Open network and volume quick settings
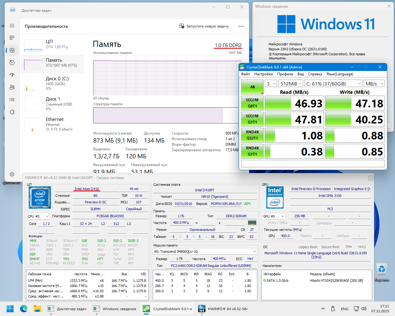The image size is (395, 316). pyautogui.click(x=360, y=309)
